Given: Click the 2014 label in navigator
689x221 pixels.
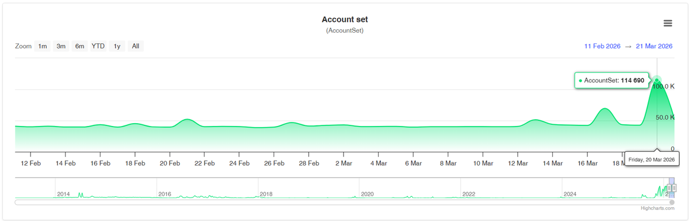Looking at the screenshot, I should [63, 194].
